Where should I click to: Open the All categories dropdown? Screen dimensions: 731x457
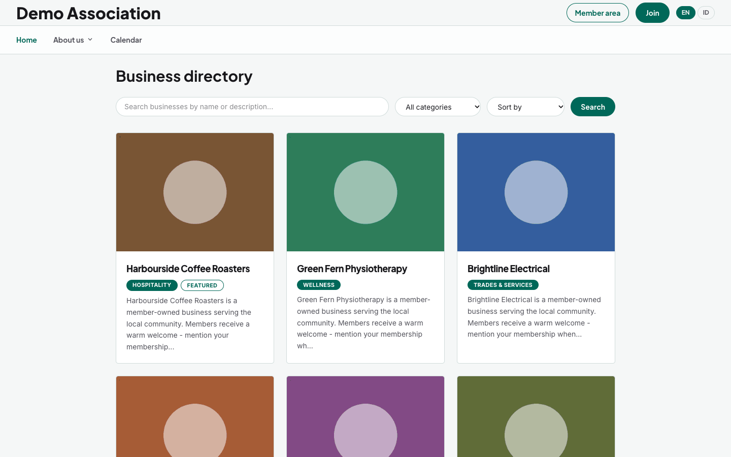tap(438, 107)
